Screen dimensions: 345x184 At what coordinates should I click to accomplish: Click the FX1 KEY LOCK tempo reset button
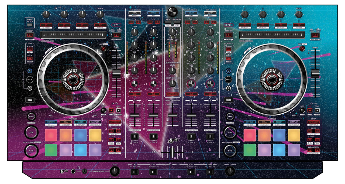116,35
